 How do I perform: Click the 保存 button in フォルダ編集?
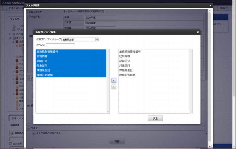(117, 141)
